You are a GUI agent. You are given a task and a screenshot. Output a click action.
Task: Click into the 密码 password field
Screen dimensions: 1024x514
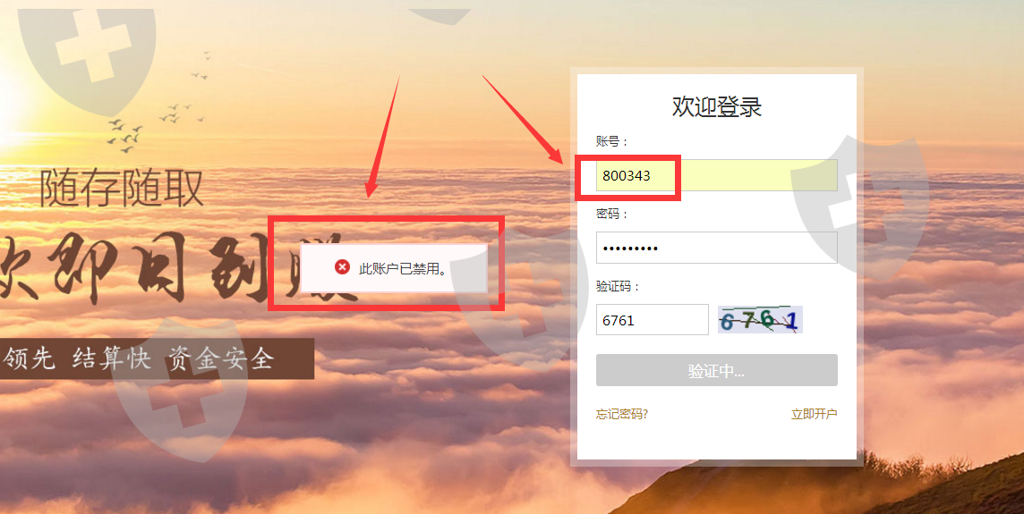[x=716, y=248]
